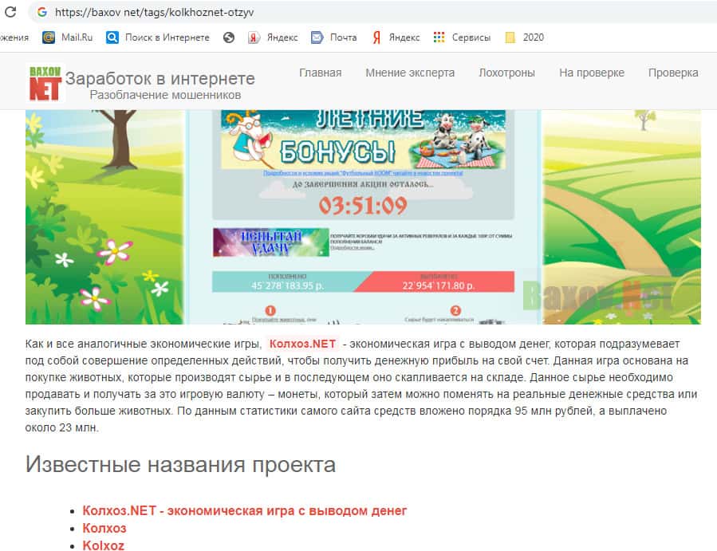
Task: Open the Главная menu item
Action: tap(320, 73)
